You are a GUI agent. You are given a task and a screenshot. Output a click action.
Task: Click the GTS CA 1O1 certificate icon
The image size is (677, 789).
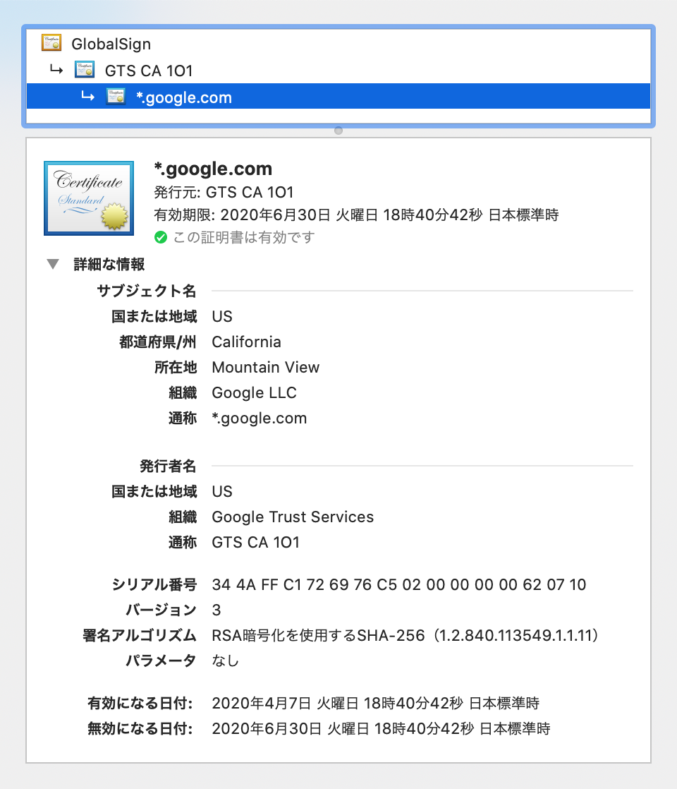(x=85, y=69)
